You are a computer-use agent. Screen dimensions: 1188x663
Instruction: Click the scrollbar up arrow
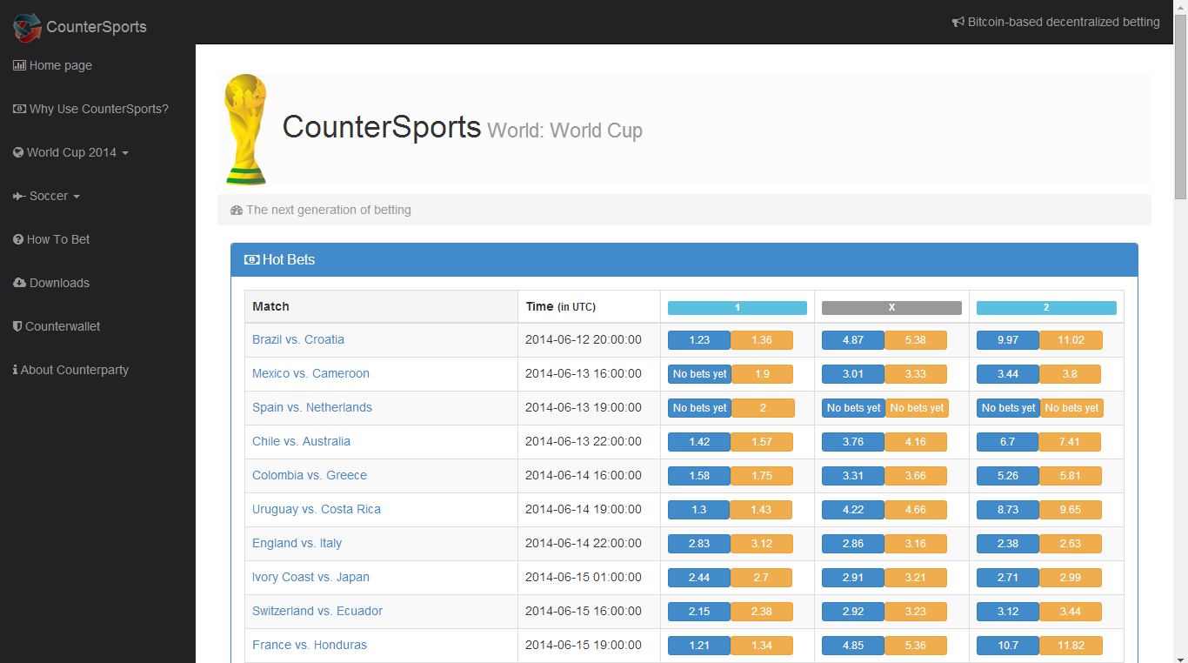(1180, 7)
